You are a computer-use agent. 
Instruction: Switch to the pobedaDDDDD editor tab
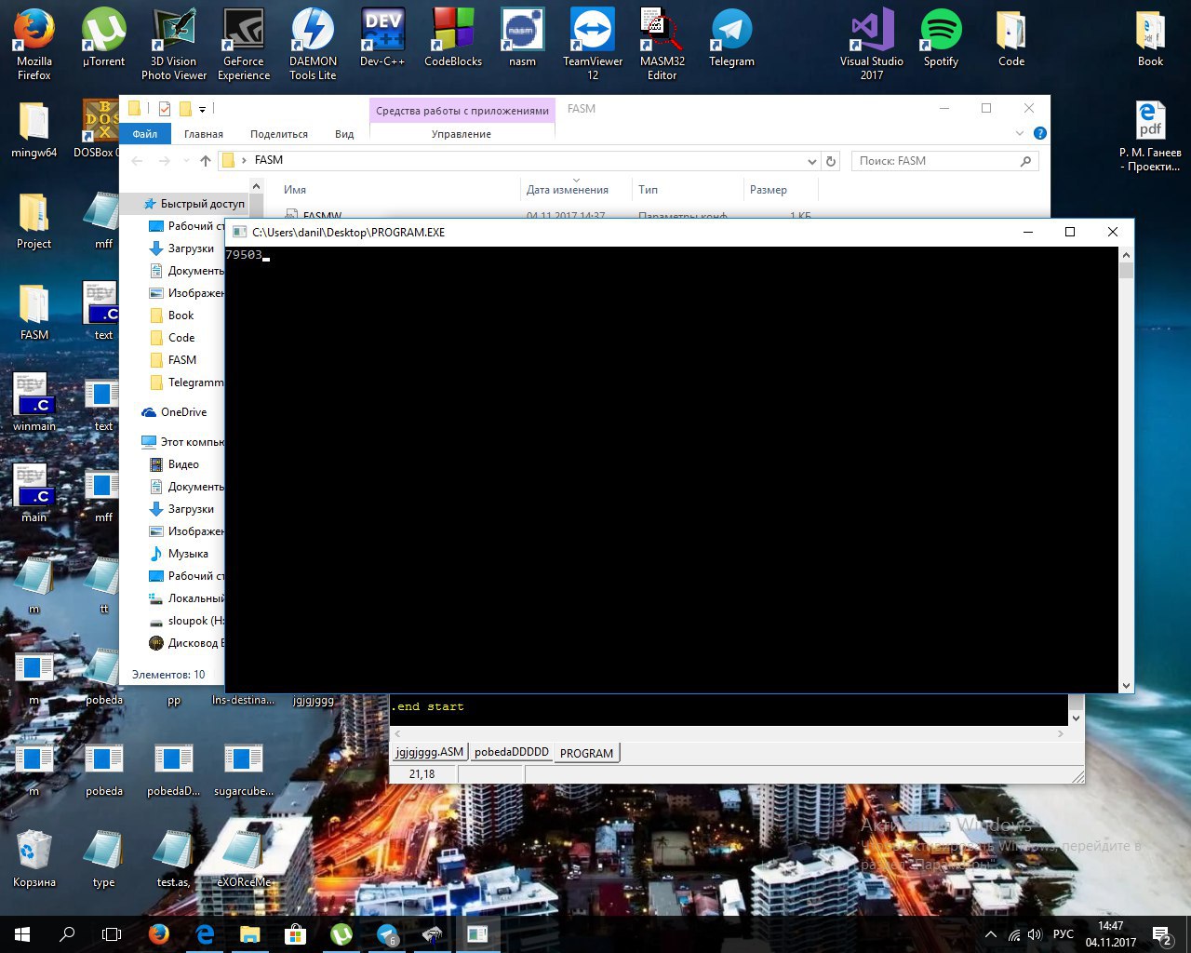pyautogui.click(x=511, y=752)
